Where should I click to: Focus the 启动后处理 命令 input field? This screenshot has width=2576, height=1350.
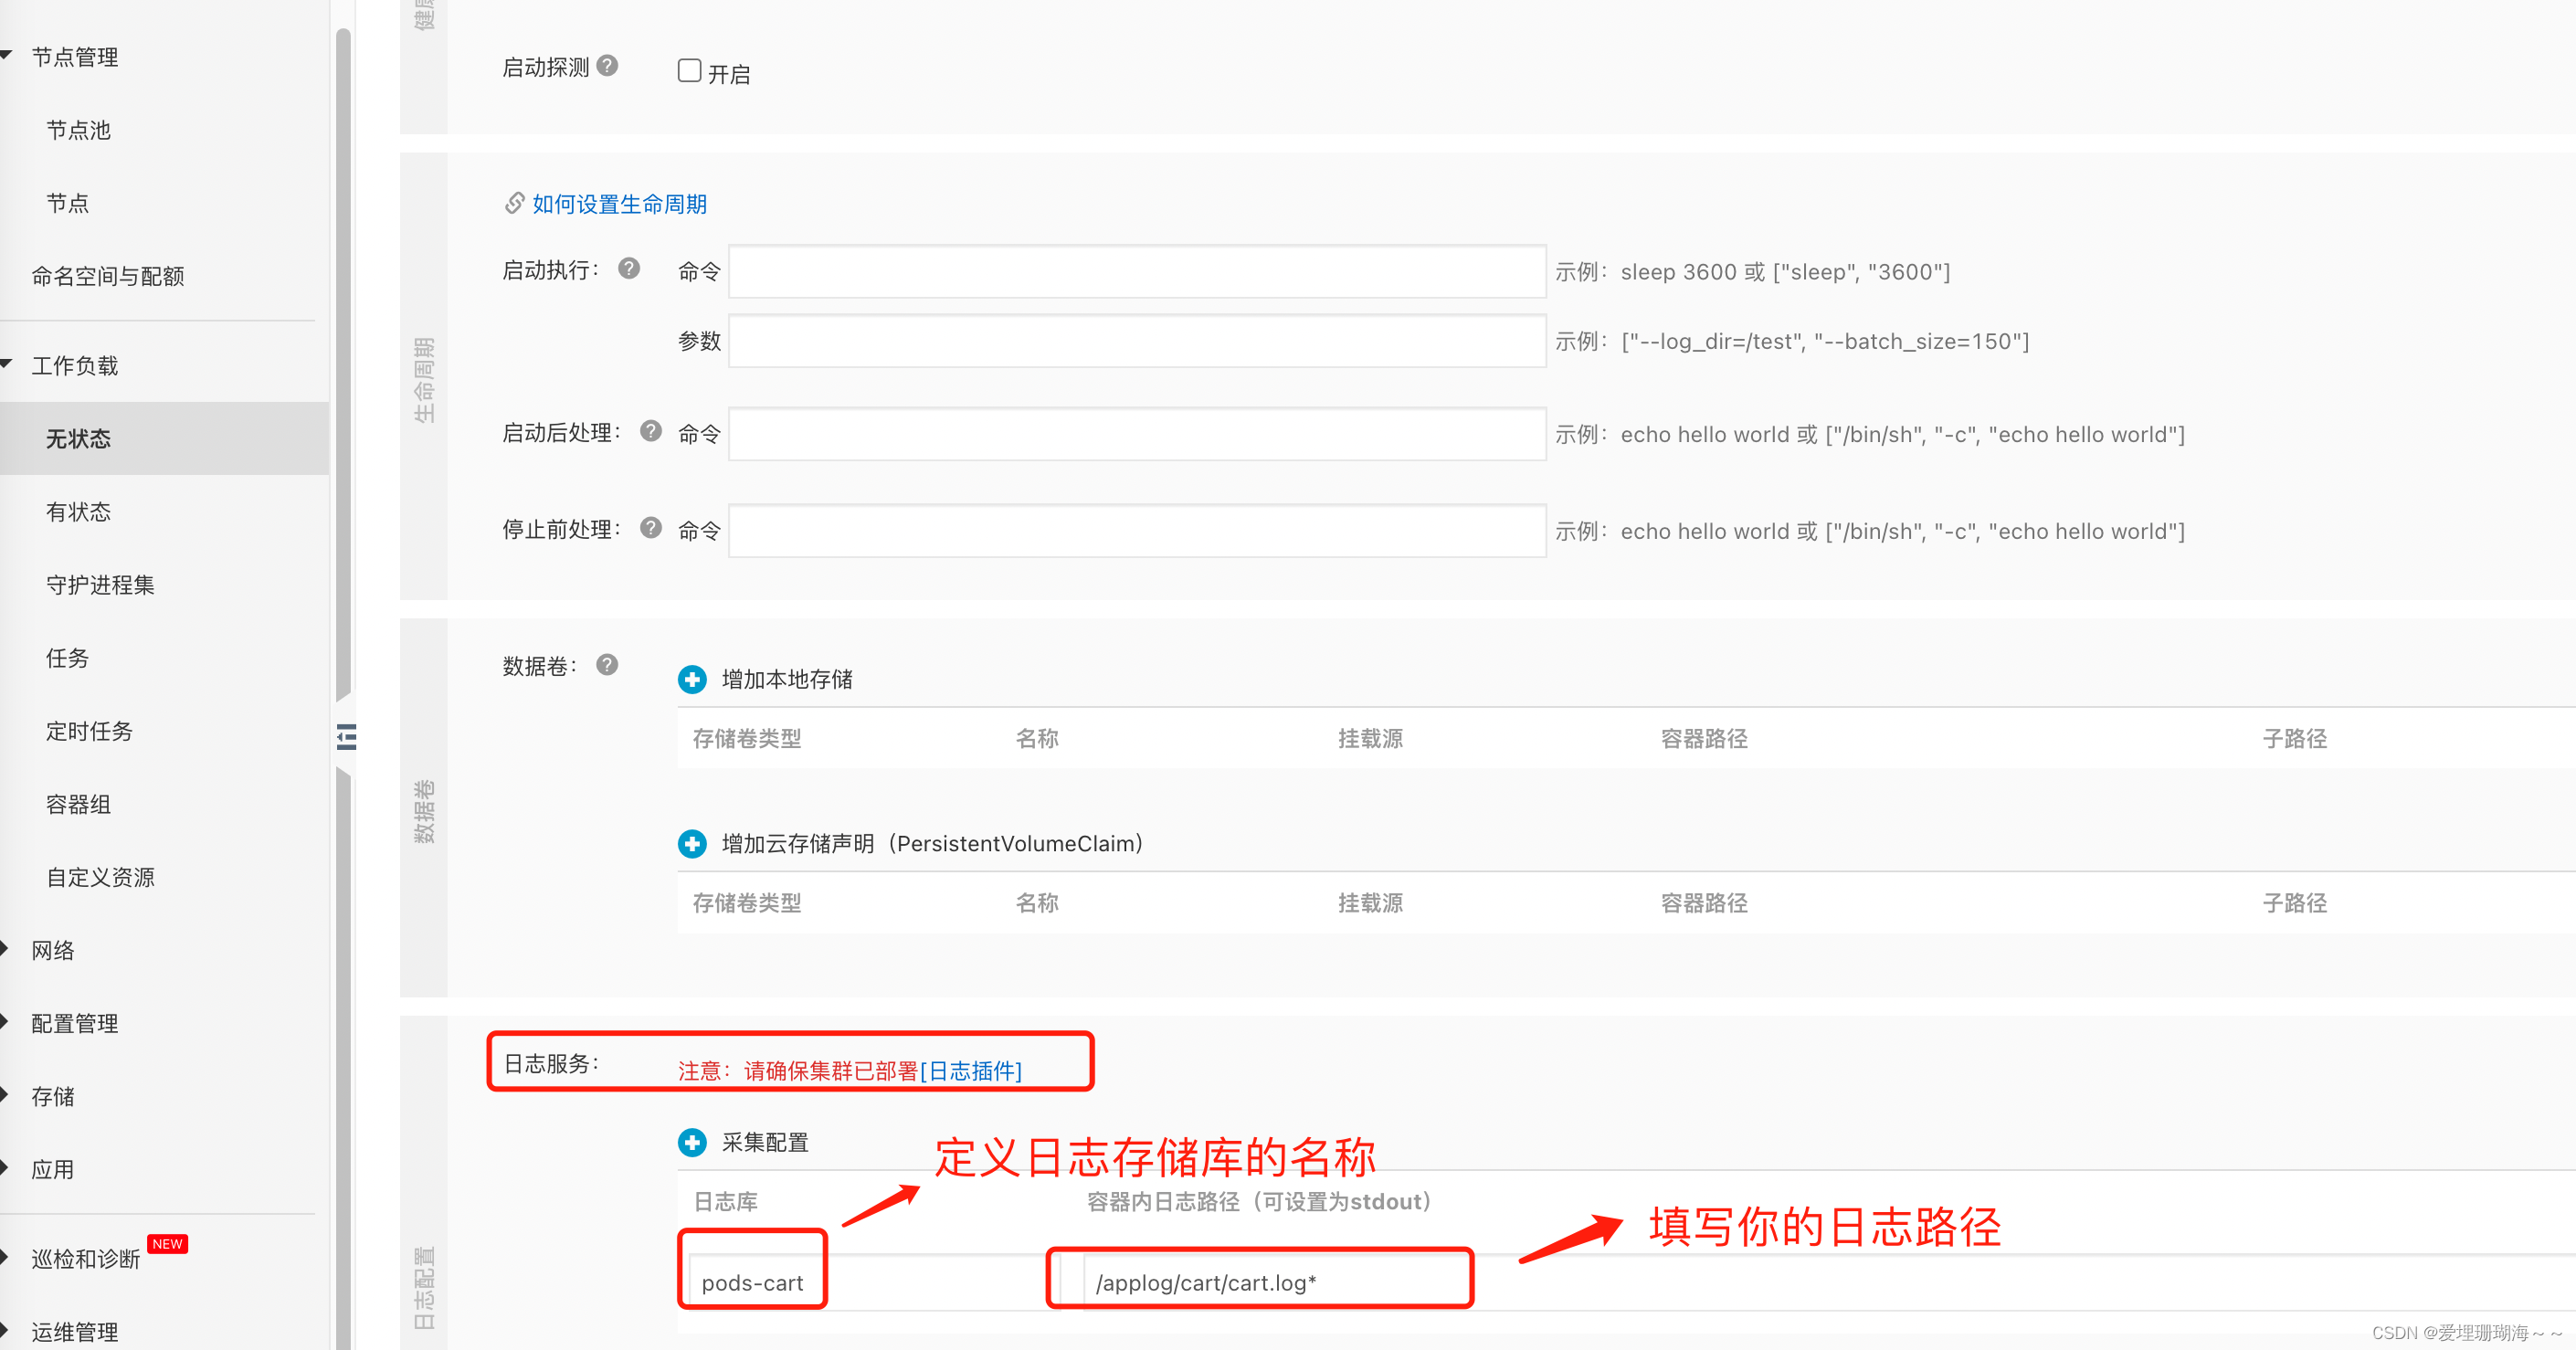pos(1138,434)
